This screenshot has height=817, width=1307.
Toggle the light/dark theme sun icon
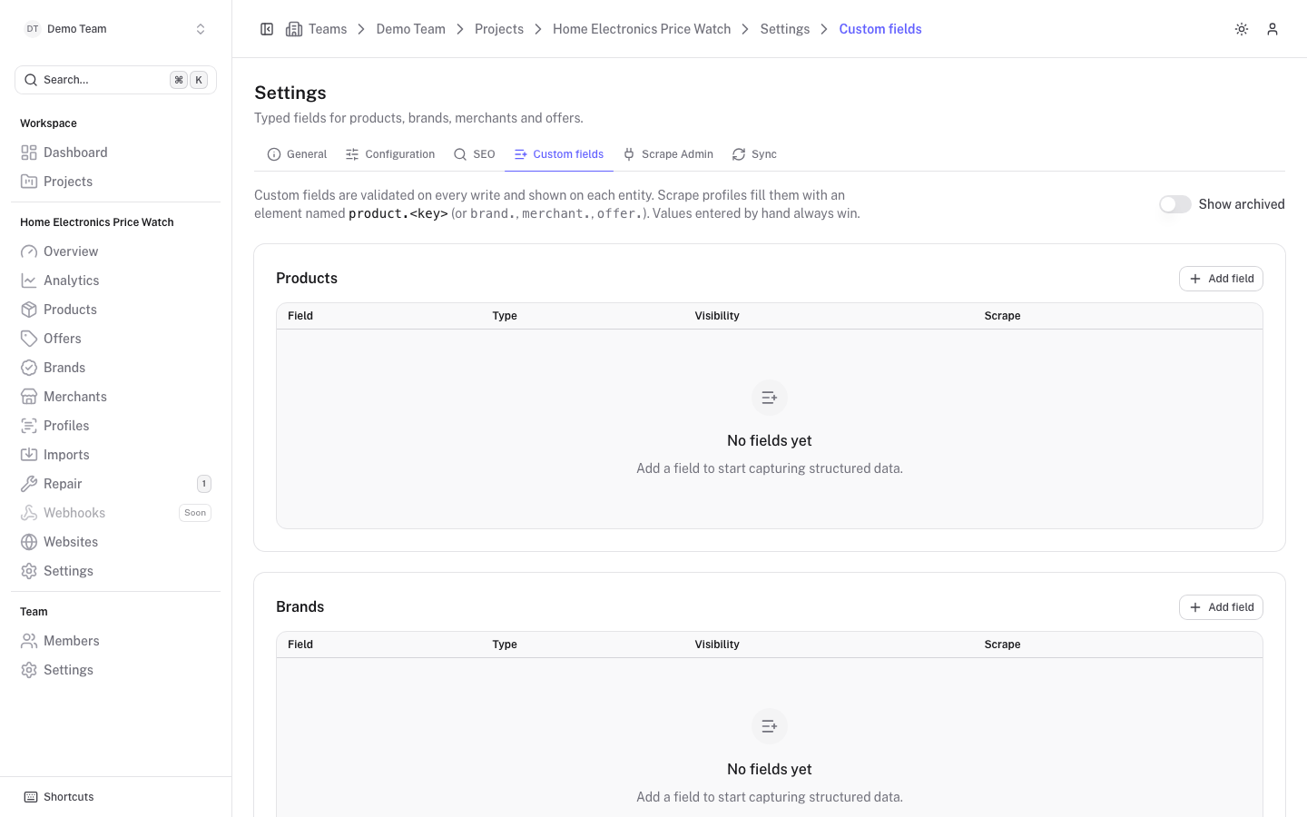tap(1242, 29)
